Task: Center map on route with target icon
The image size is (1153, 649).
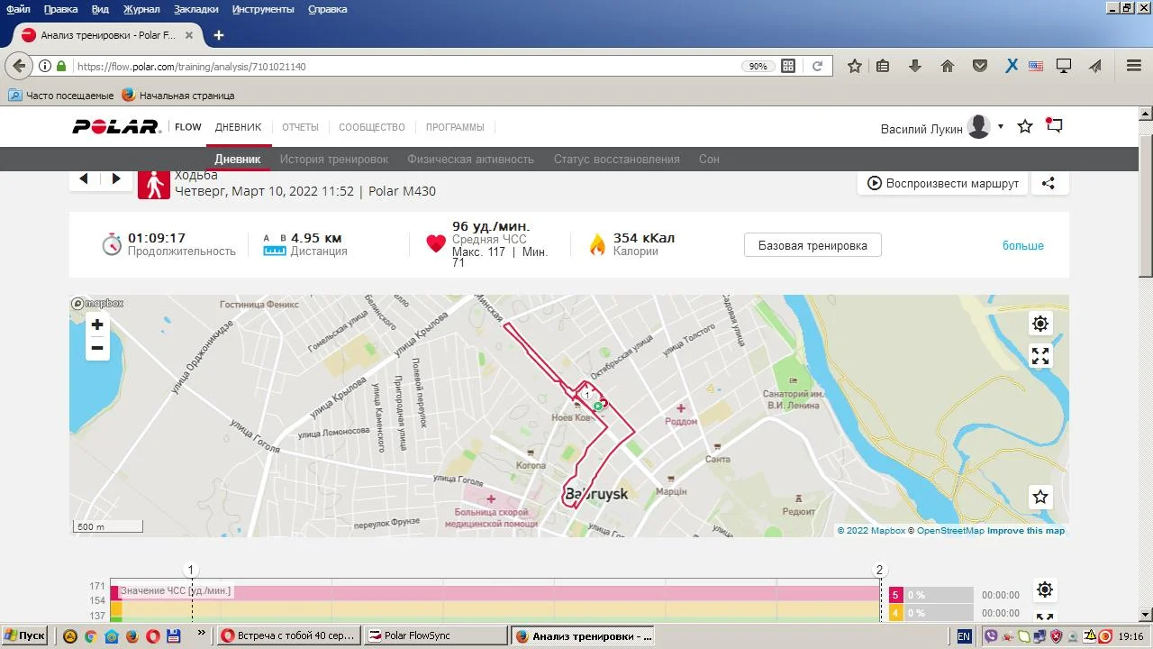Action: point(1040,324)
